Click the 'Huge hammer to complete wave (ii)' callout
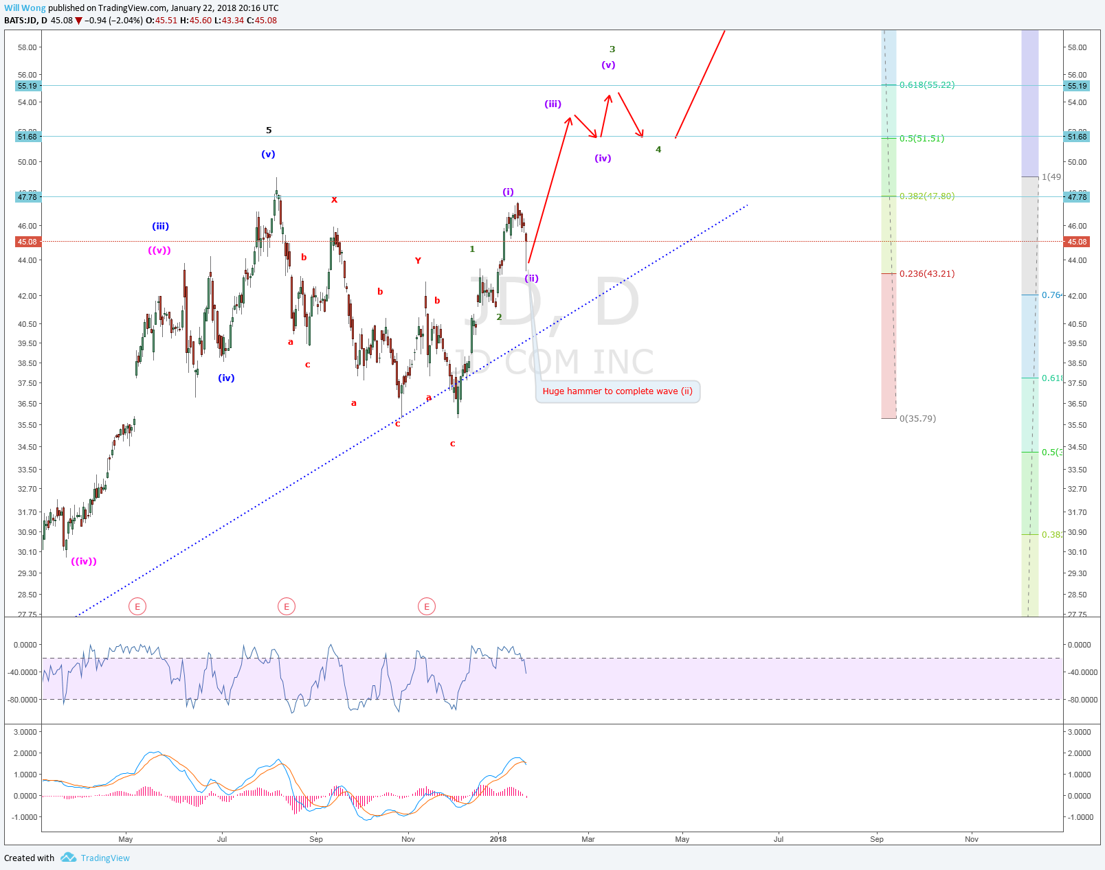Viewport: 1105px width, 870px height. pos(618,391)
